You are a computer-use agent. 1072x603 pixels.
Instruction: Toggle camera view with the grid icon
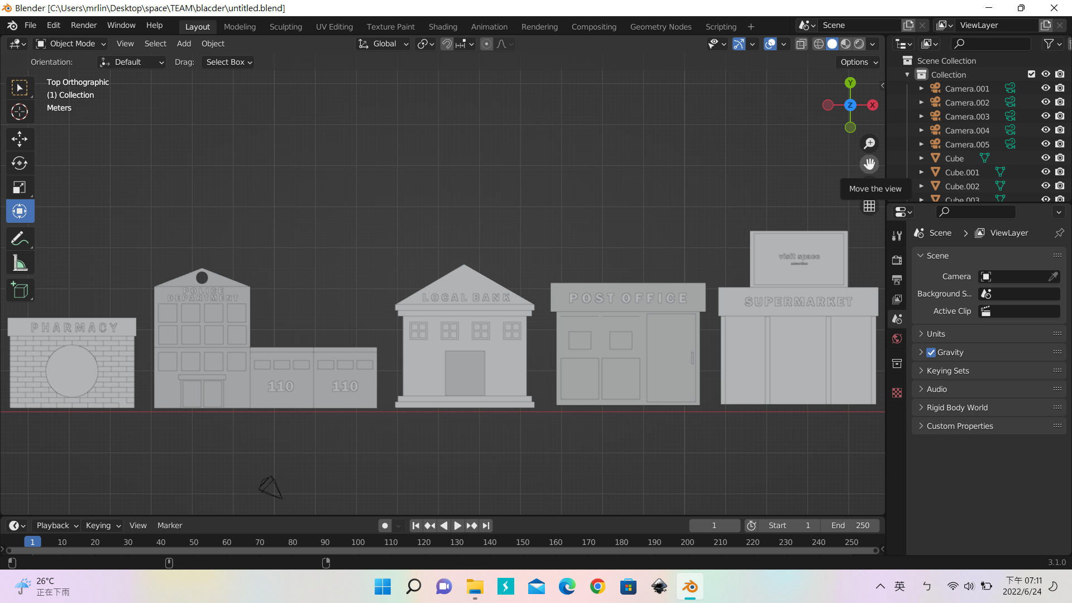(869, 207)
